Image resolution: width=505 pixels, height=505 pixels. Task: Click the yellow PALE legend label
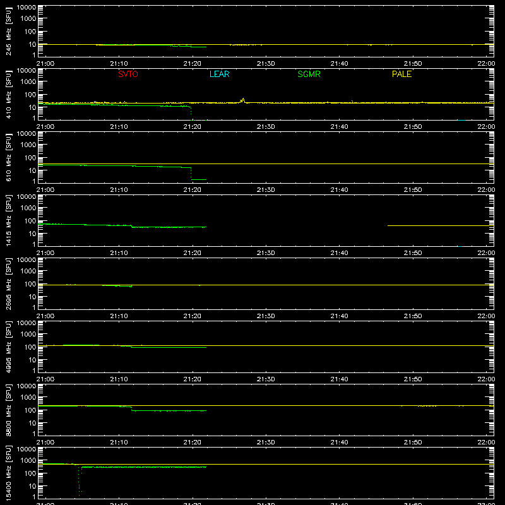401,74
